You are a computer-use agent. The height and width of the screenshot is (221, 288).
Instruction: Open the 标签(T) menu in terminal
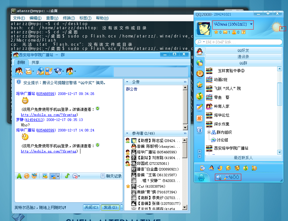[86, 18]
